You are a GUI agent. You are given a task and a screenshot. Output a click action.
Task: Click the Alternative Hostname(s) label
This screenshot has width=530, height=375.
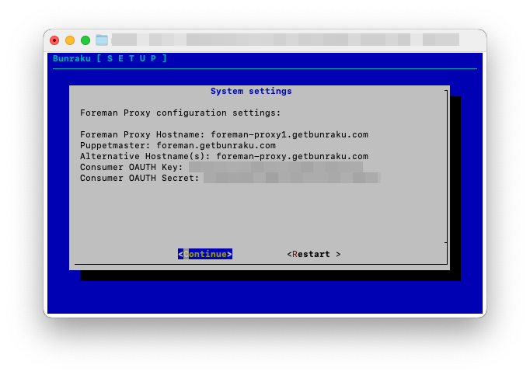coord(145,156)
